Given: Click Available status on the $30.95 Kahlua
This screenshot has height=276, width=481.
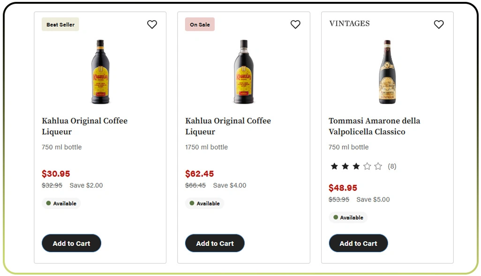Looking at the screenshot, I should (61, 203).
